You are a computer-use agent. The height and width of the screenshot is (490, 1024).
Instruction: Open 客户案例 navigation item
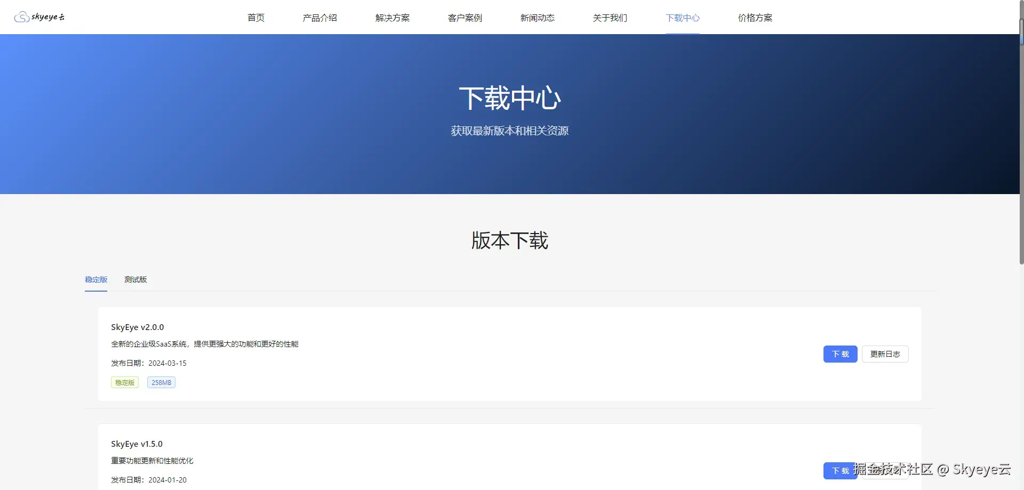(x=465, y=18)
